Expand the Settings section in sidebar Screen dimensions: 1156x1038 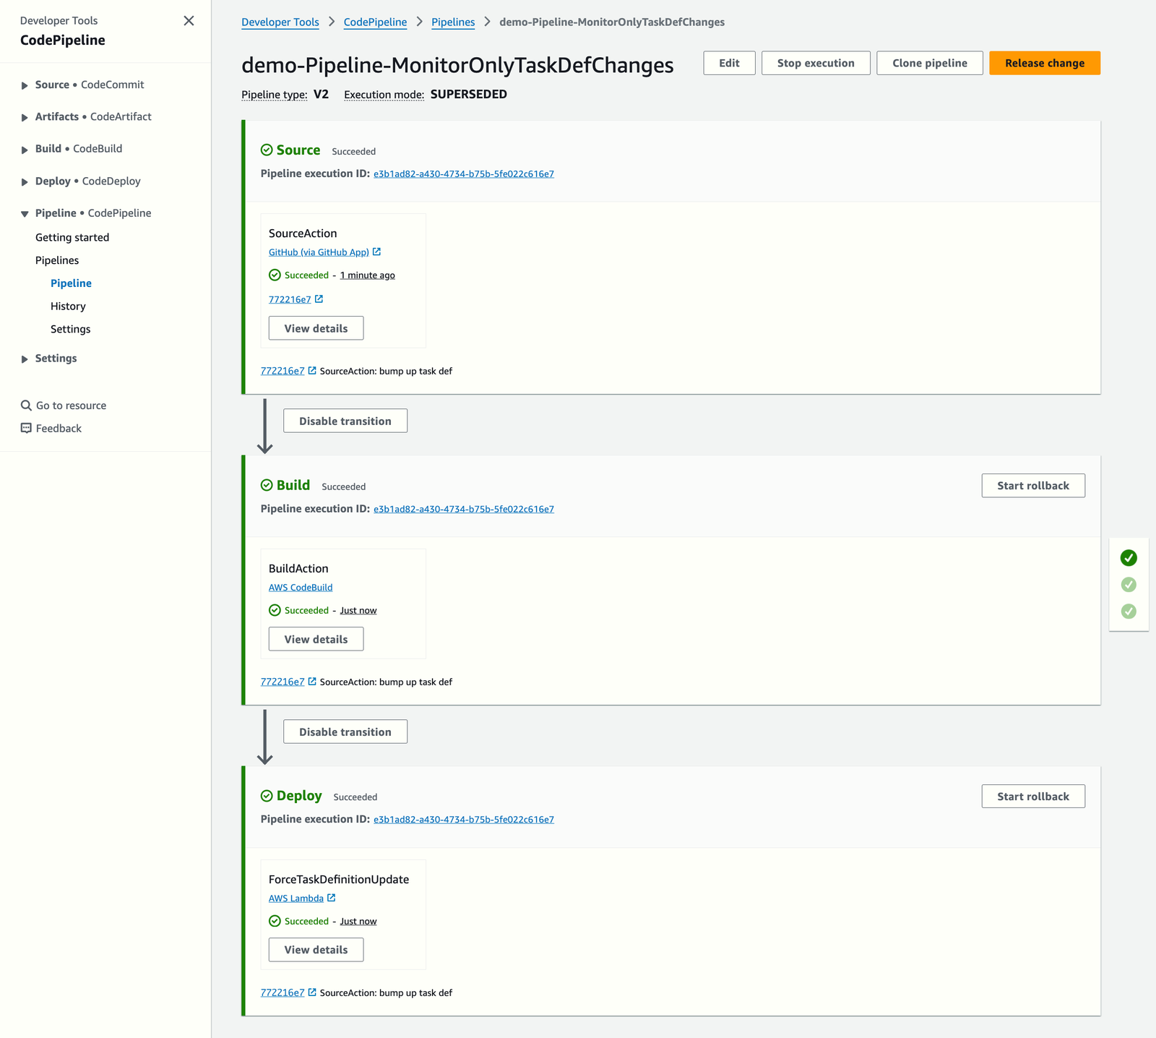click(x=25, y=358)
